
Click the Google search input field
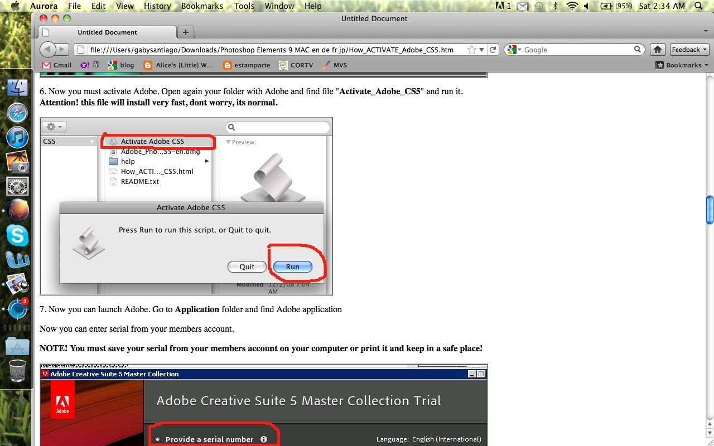click(x=578, y=50)
